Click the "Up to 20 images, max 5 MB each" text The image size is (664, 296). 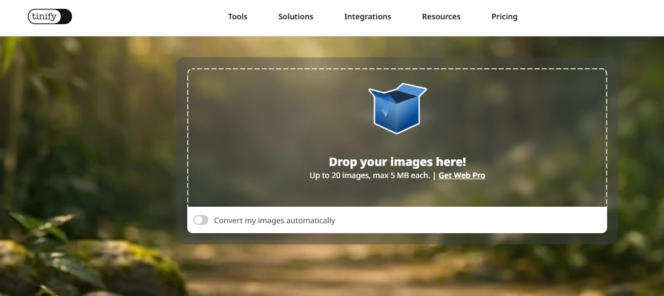pyautogui.click(x=370, y=175)
